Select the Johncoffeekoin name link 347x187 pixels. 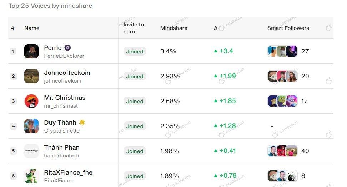(x=67, y=73)
